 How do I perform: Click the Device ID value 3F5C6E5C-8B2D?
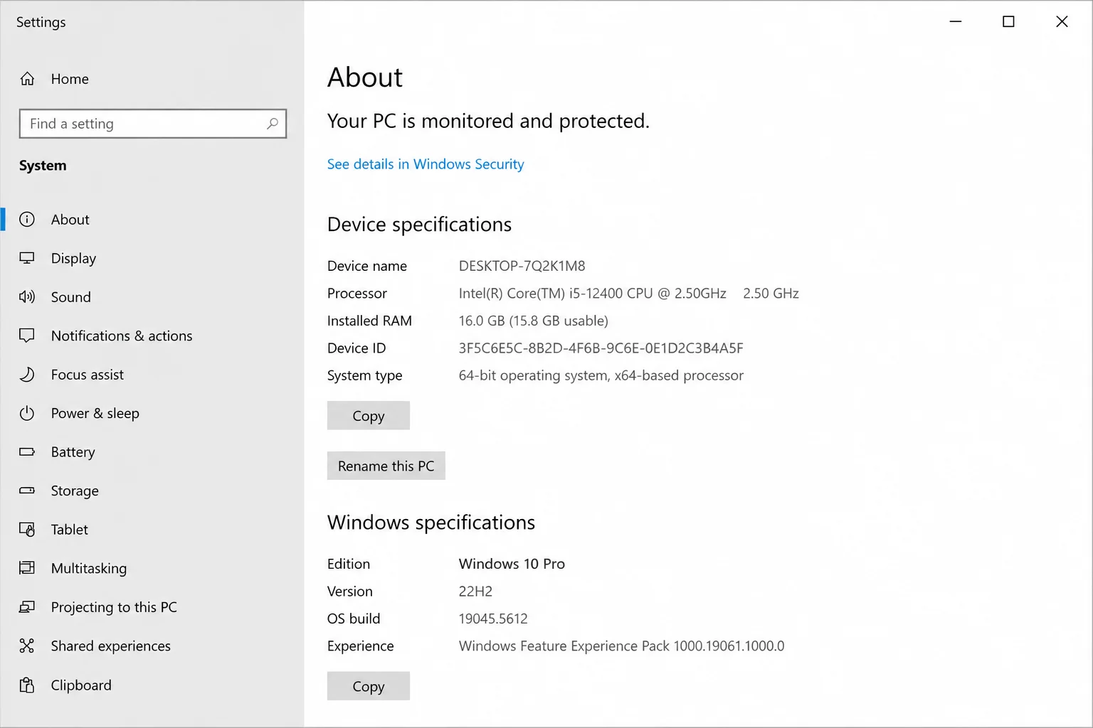601,348
